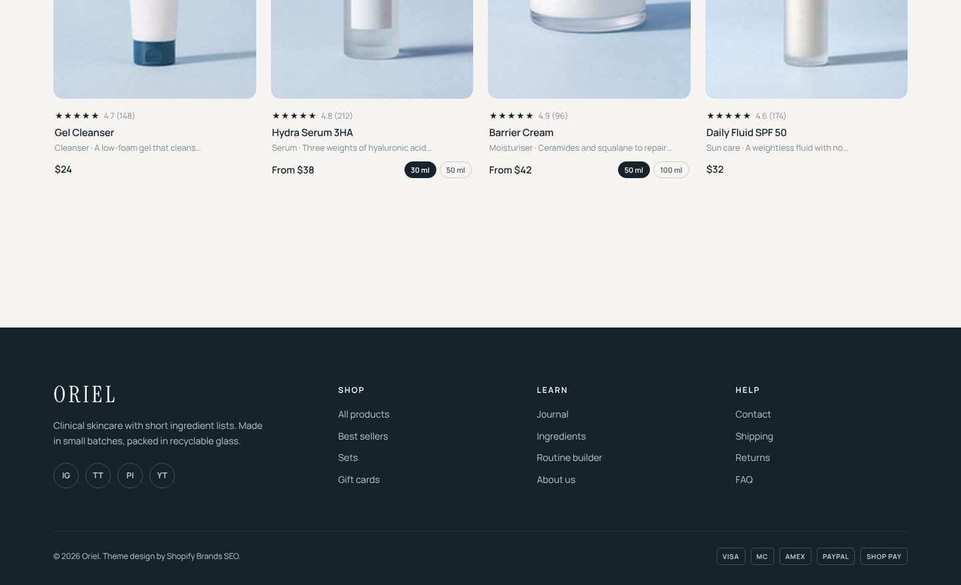
Task: Open About us page
Action: coord(556,480)
